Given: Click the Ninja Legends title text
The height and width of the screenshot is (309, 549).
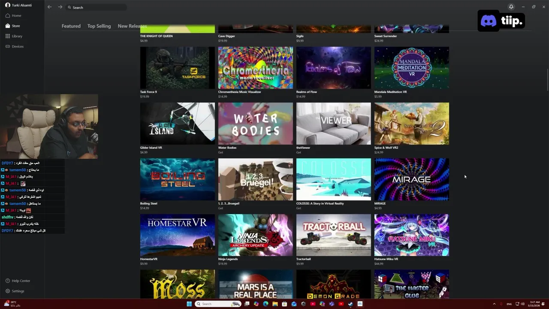Looking at the screenshot, I should [x=229, y=259].
